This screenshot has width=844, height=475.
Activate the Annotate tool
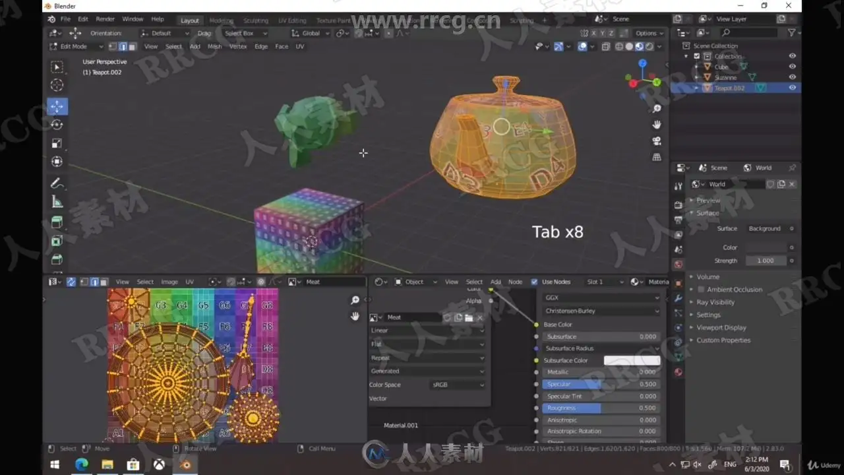(57, 183)
